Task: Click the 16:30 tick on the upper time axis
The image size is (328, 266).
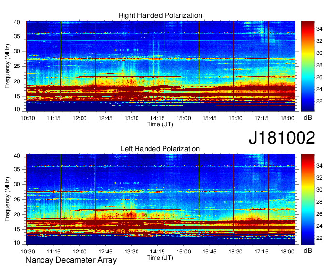Action: point(235,118)
